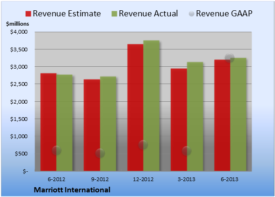Click the green actual bar for 9-2012

coord(108,124)
